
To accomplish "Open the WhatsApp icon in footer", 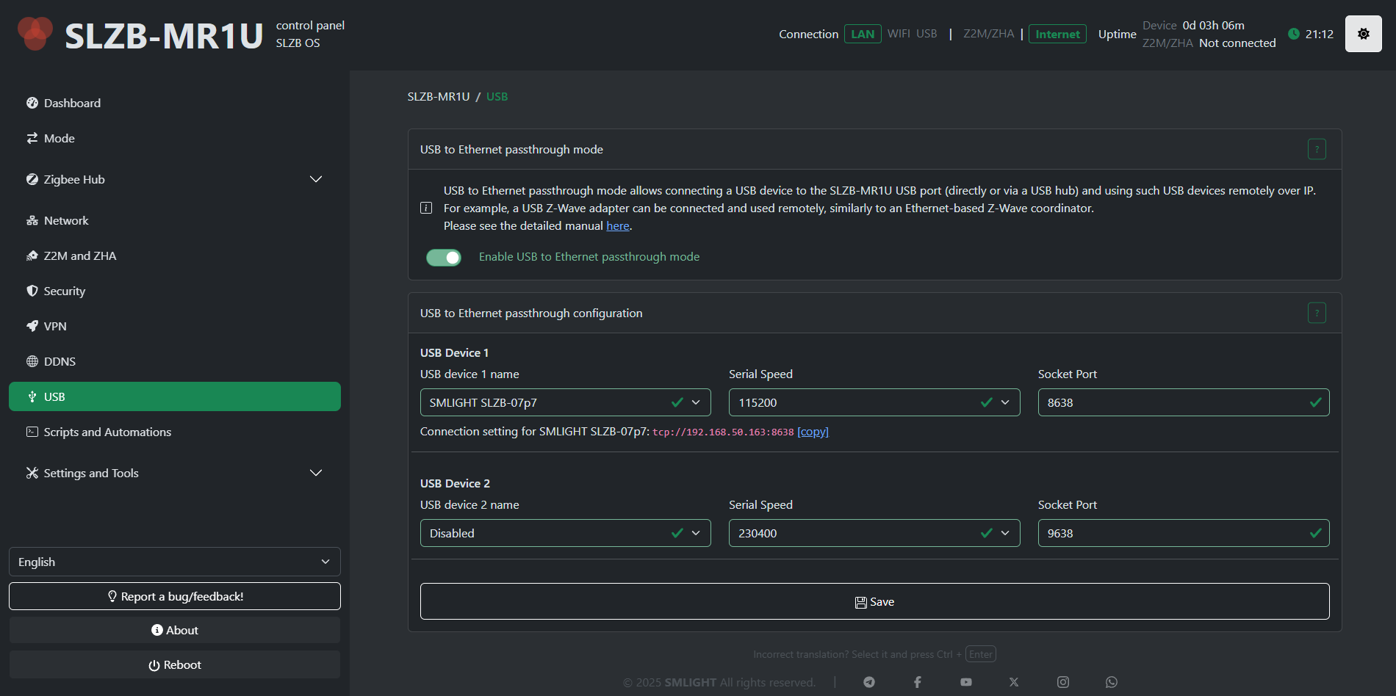I will pos(1112,682).
